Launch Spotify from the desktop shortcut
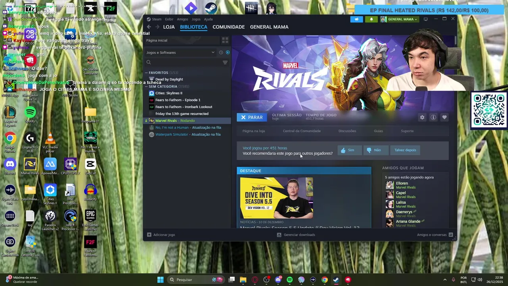 coord(30,115)
